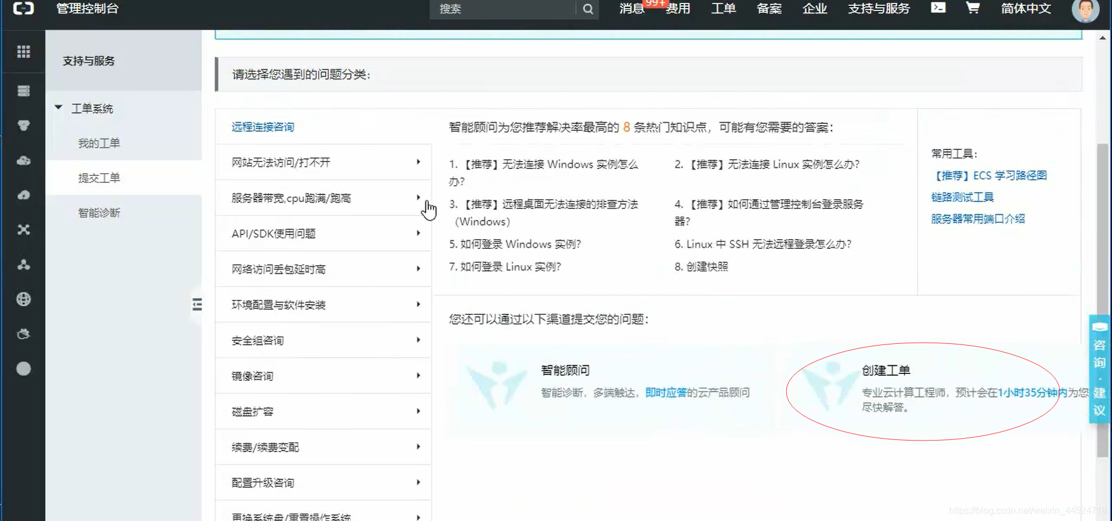
Task: Focus the 搜索 search input field
Action: tap(503, 9)
